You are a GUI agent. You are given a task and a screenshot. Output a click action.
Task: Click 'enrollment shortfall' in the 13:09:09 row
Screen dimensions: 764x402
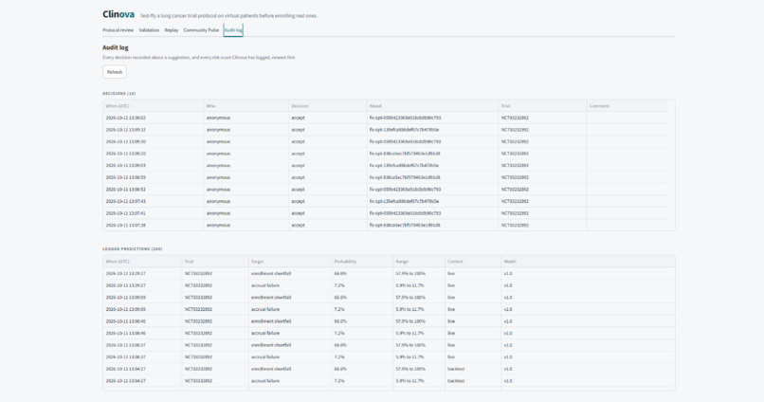pyautogui.click(x=271, y=298)
